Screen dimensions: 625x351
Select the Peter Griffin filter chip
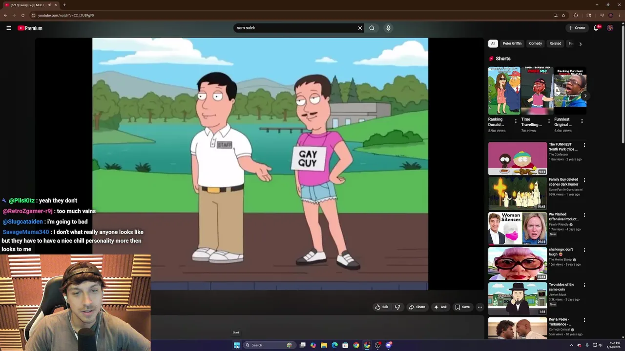(x=512, y=43)
